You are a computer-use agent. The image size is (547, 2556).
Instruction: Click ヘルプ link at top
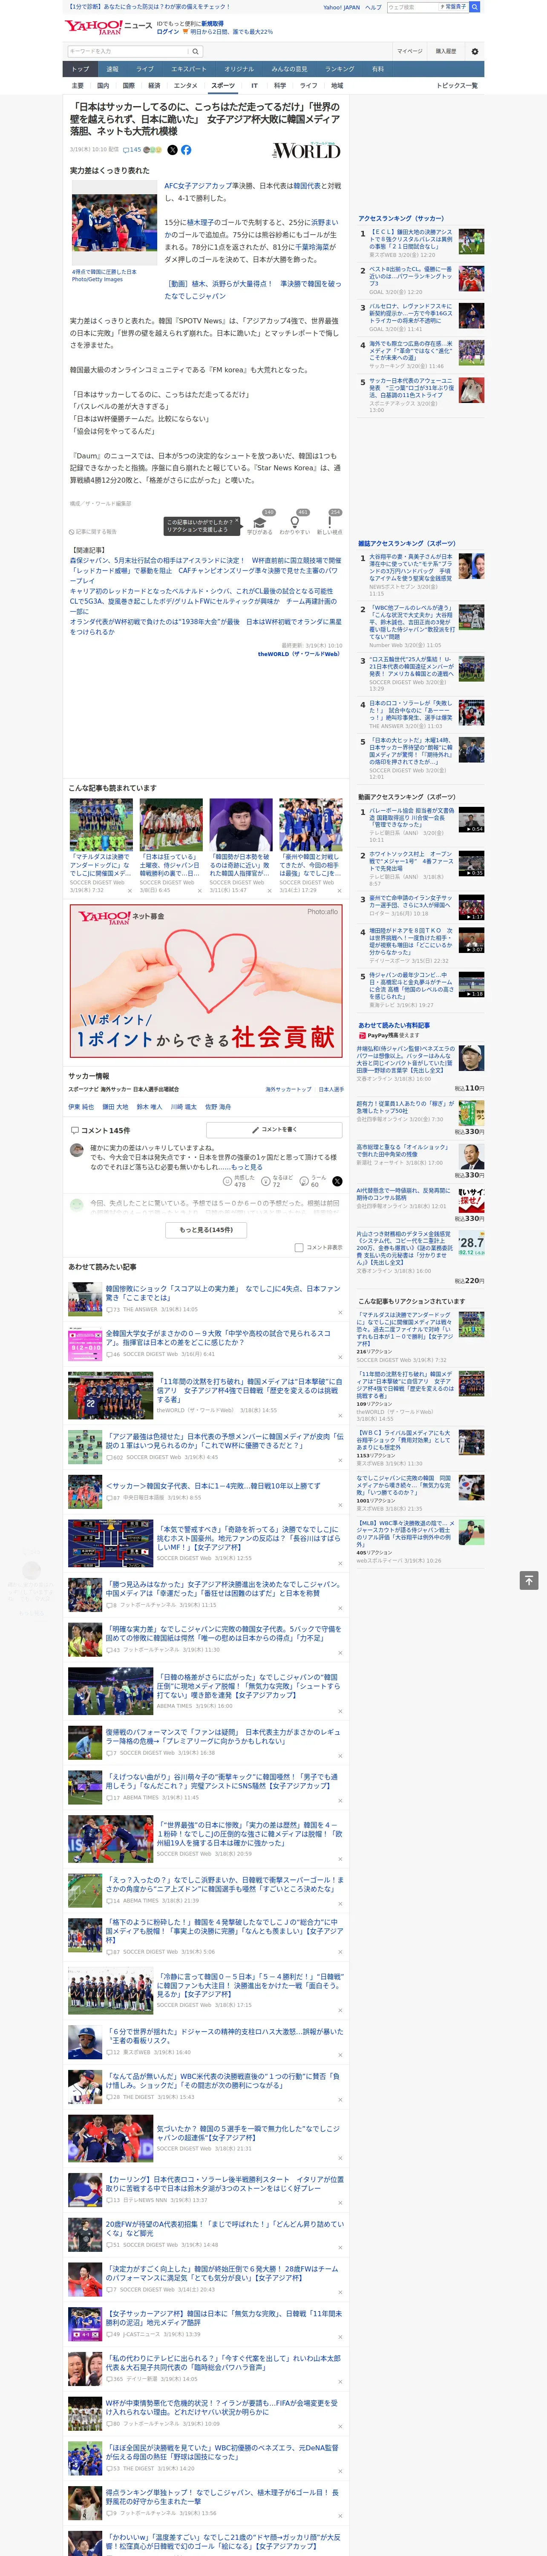tap(372, 7)
